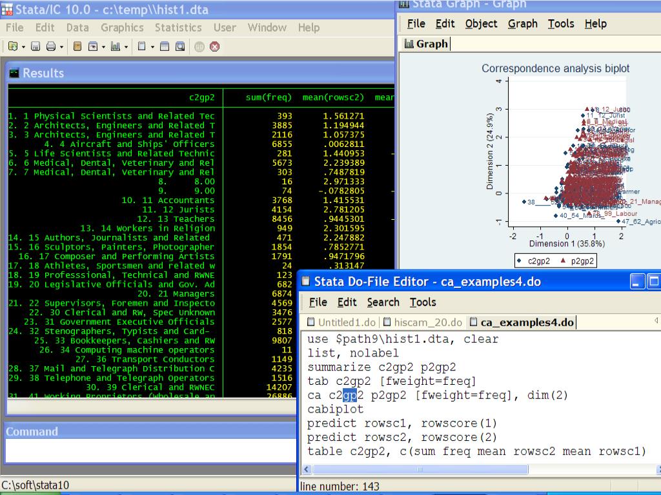Open File menu in Do-File Editor

[318, 302]
